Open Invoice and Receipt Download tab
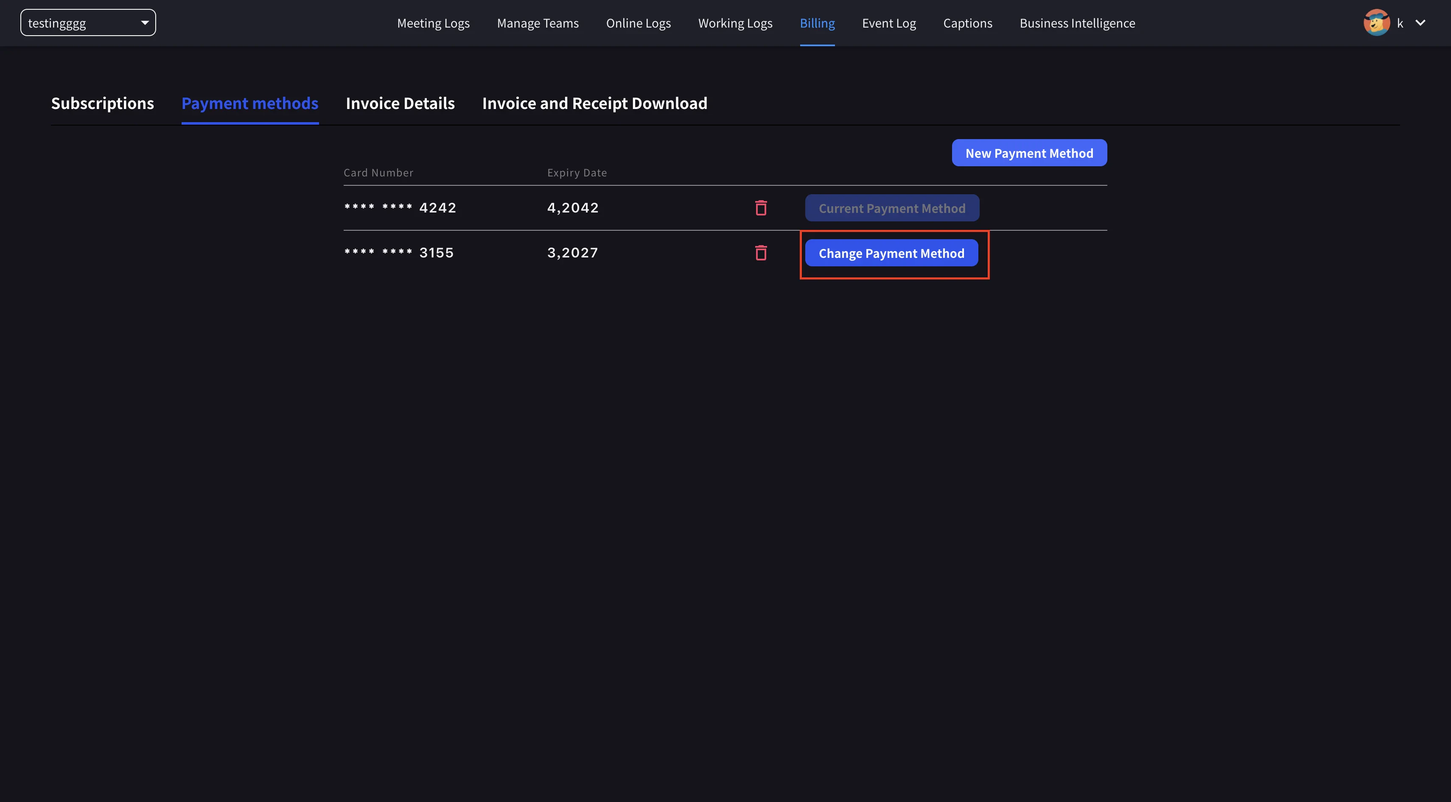 coord(595,103)
